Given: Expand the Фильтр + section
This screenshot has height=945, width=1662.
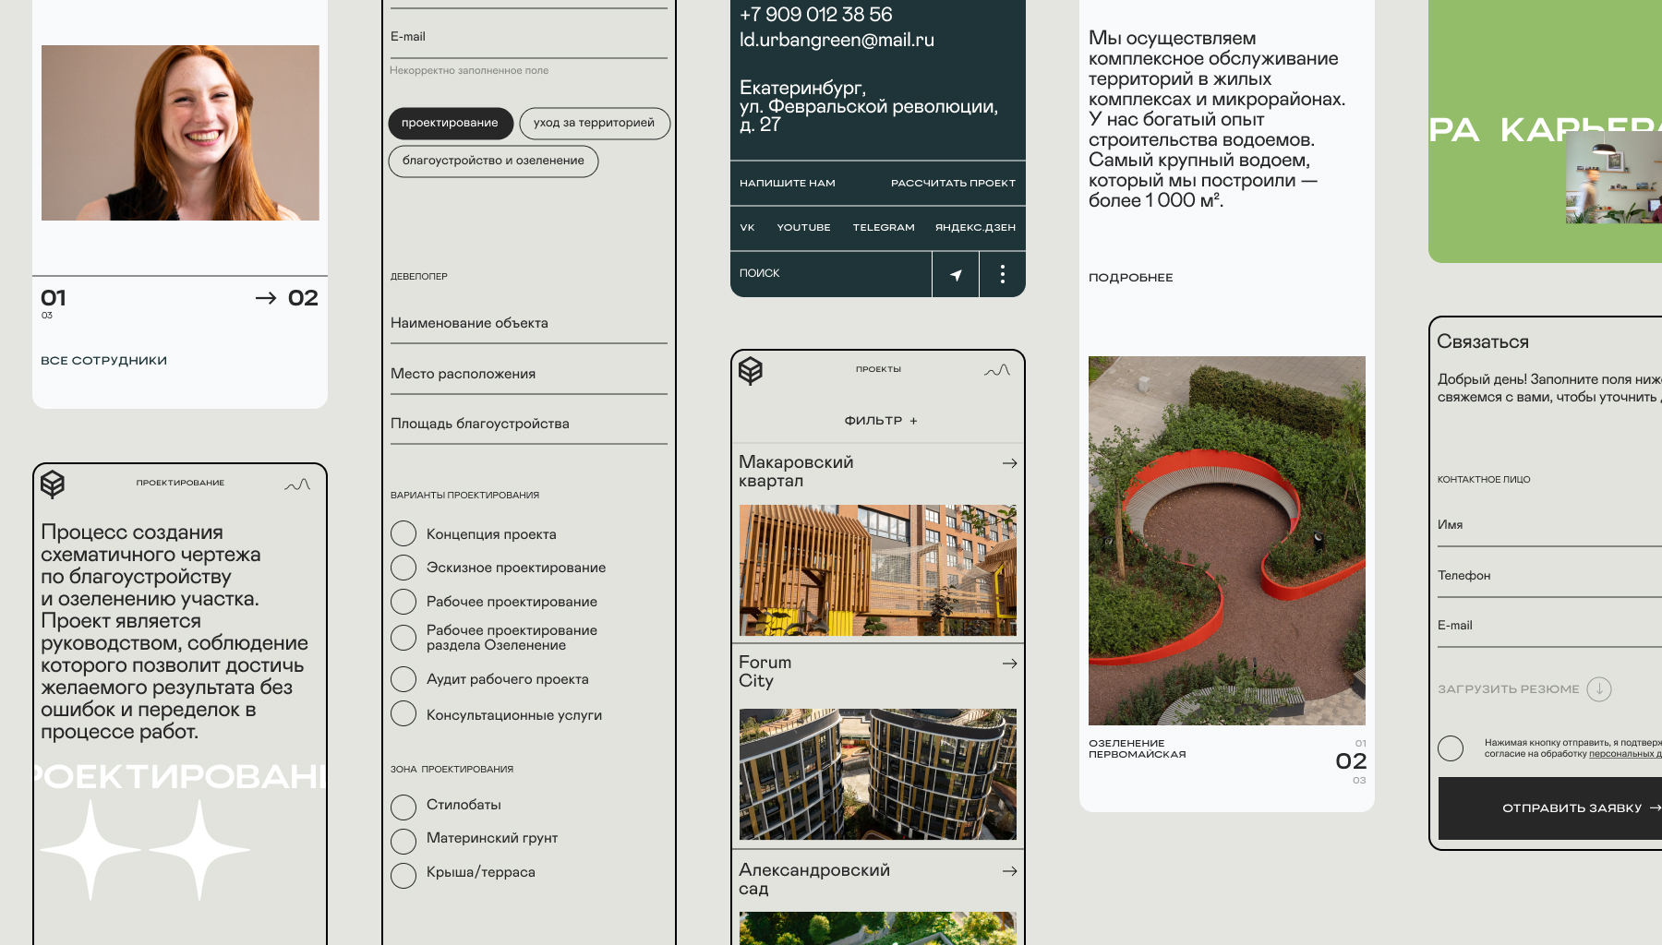Looking at the screenshot, I should 880,421.
